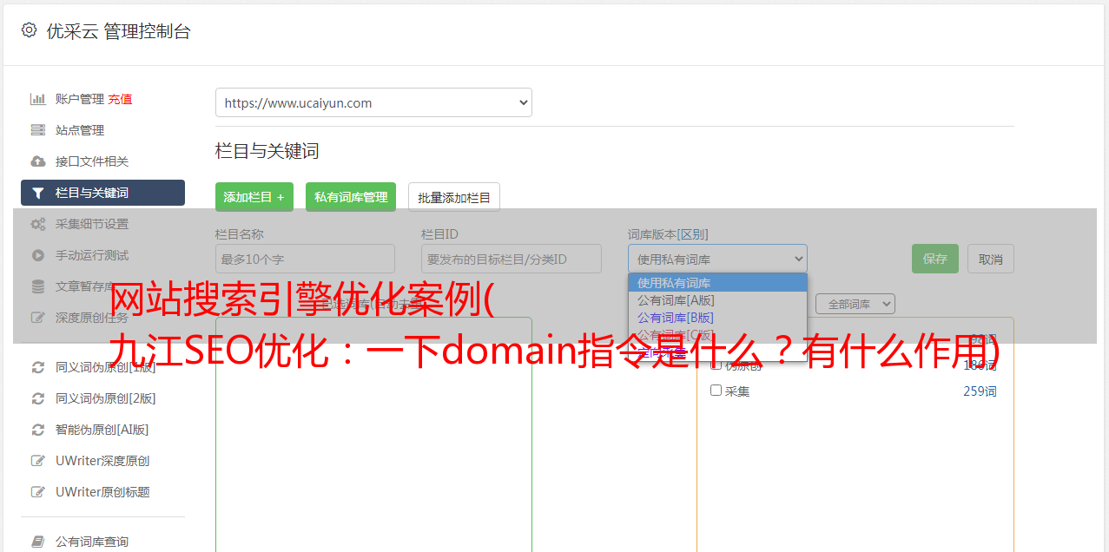The image size is (1109, 552).
Task: Click the cloud upload icon for 接口文件相关
Action: [37, 161]
